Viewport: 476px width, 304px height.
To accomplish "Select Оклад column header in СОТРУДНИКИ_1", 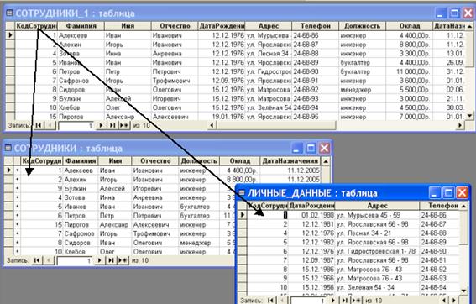I will [409, 26].
